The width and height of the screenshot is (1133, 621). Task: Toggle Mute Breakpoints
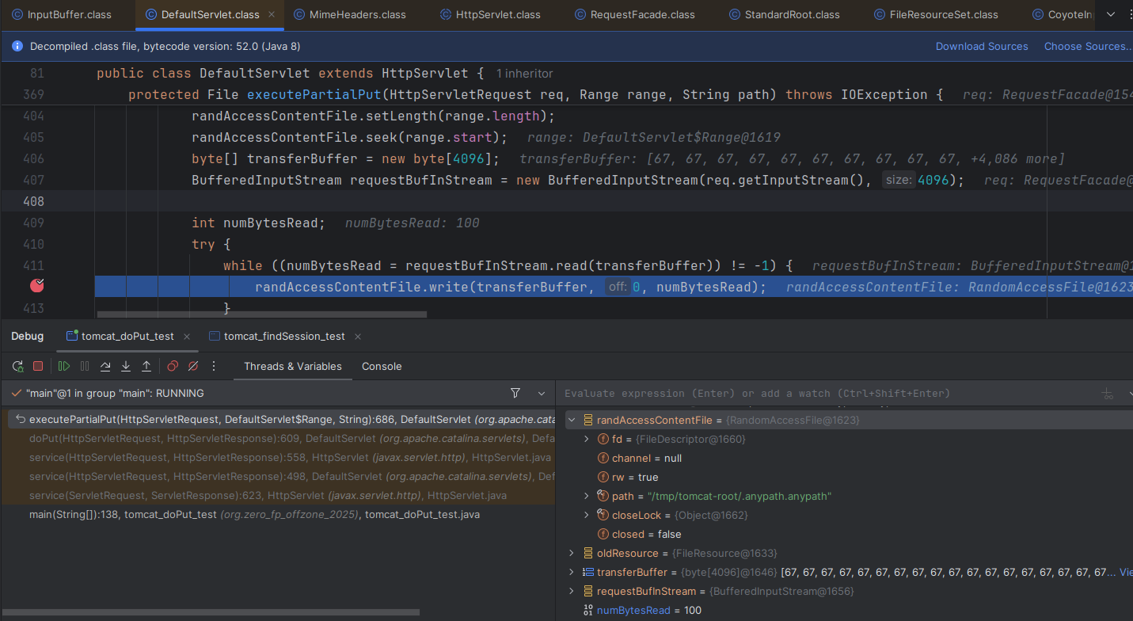[193, 366]
